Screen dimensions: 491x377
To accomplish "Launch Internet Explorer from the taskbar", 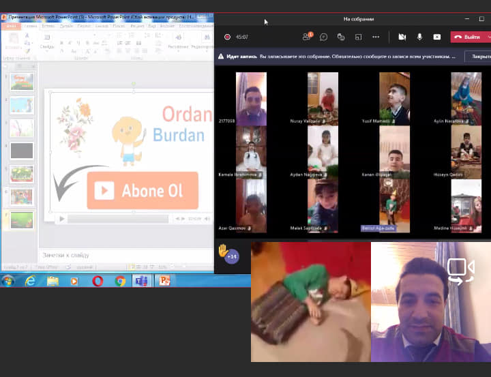I will point(31,281).
